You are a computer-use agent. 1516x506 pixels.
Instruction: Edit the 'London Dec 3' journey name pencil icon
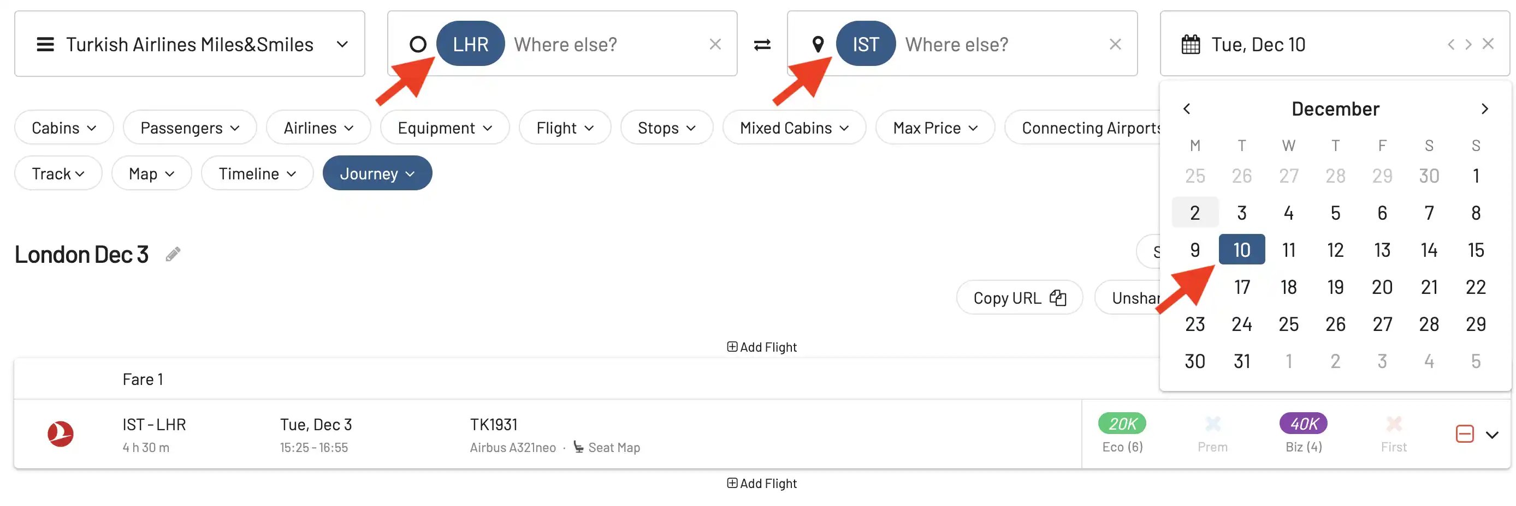(173, 255)
